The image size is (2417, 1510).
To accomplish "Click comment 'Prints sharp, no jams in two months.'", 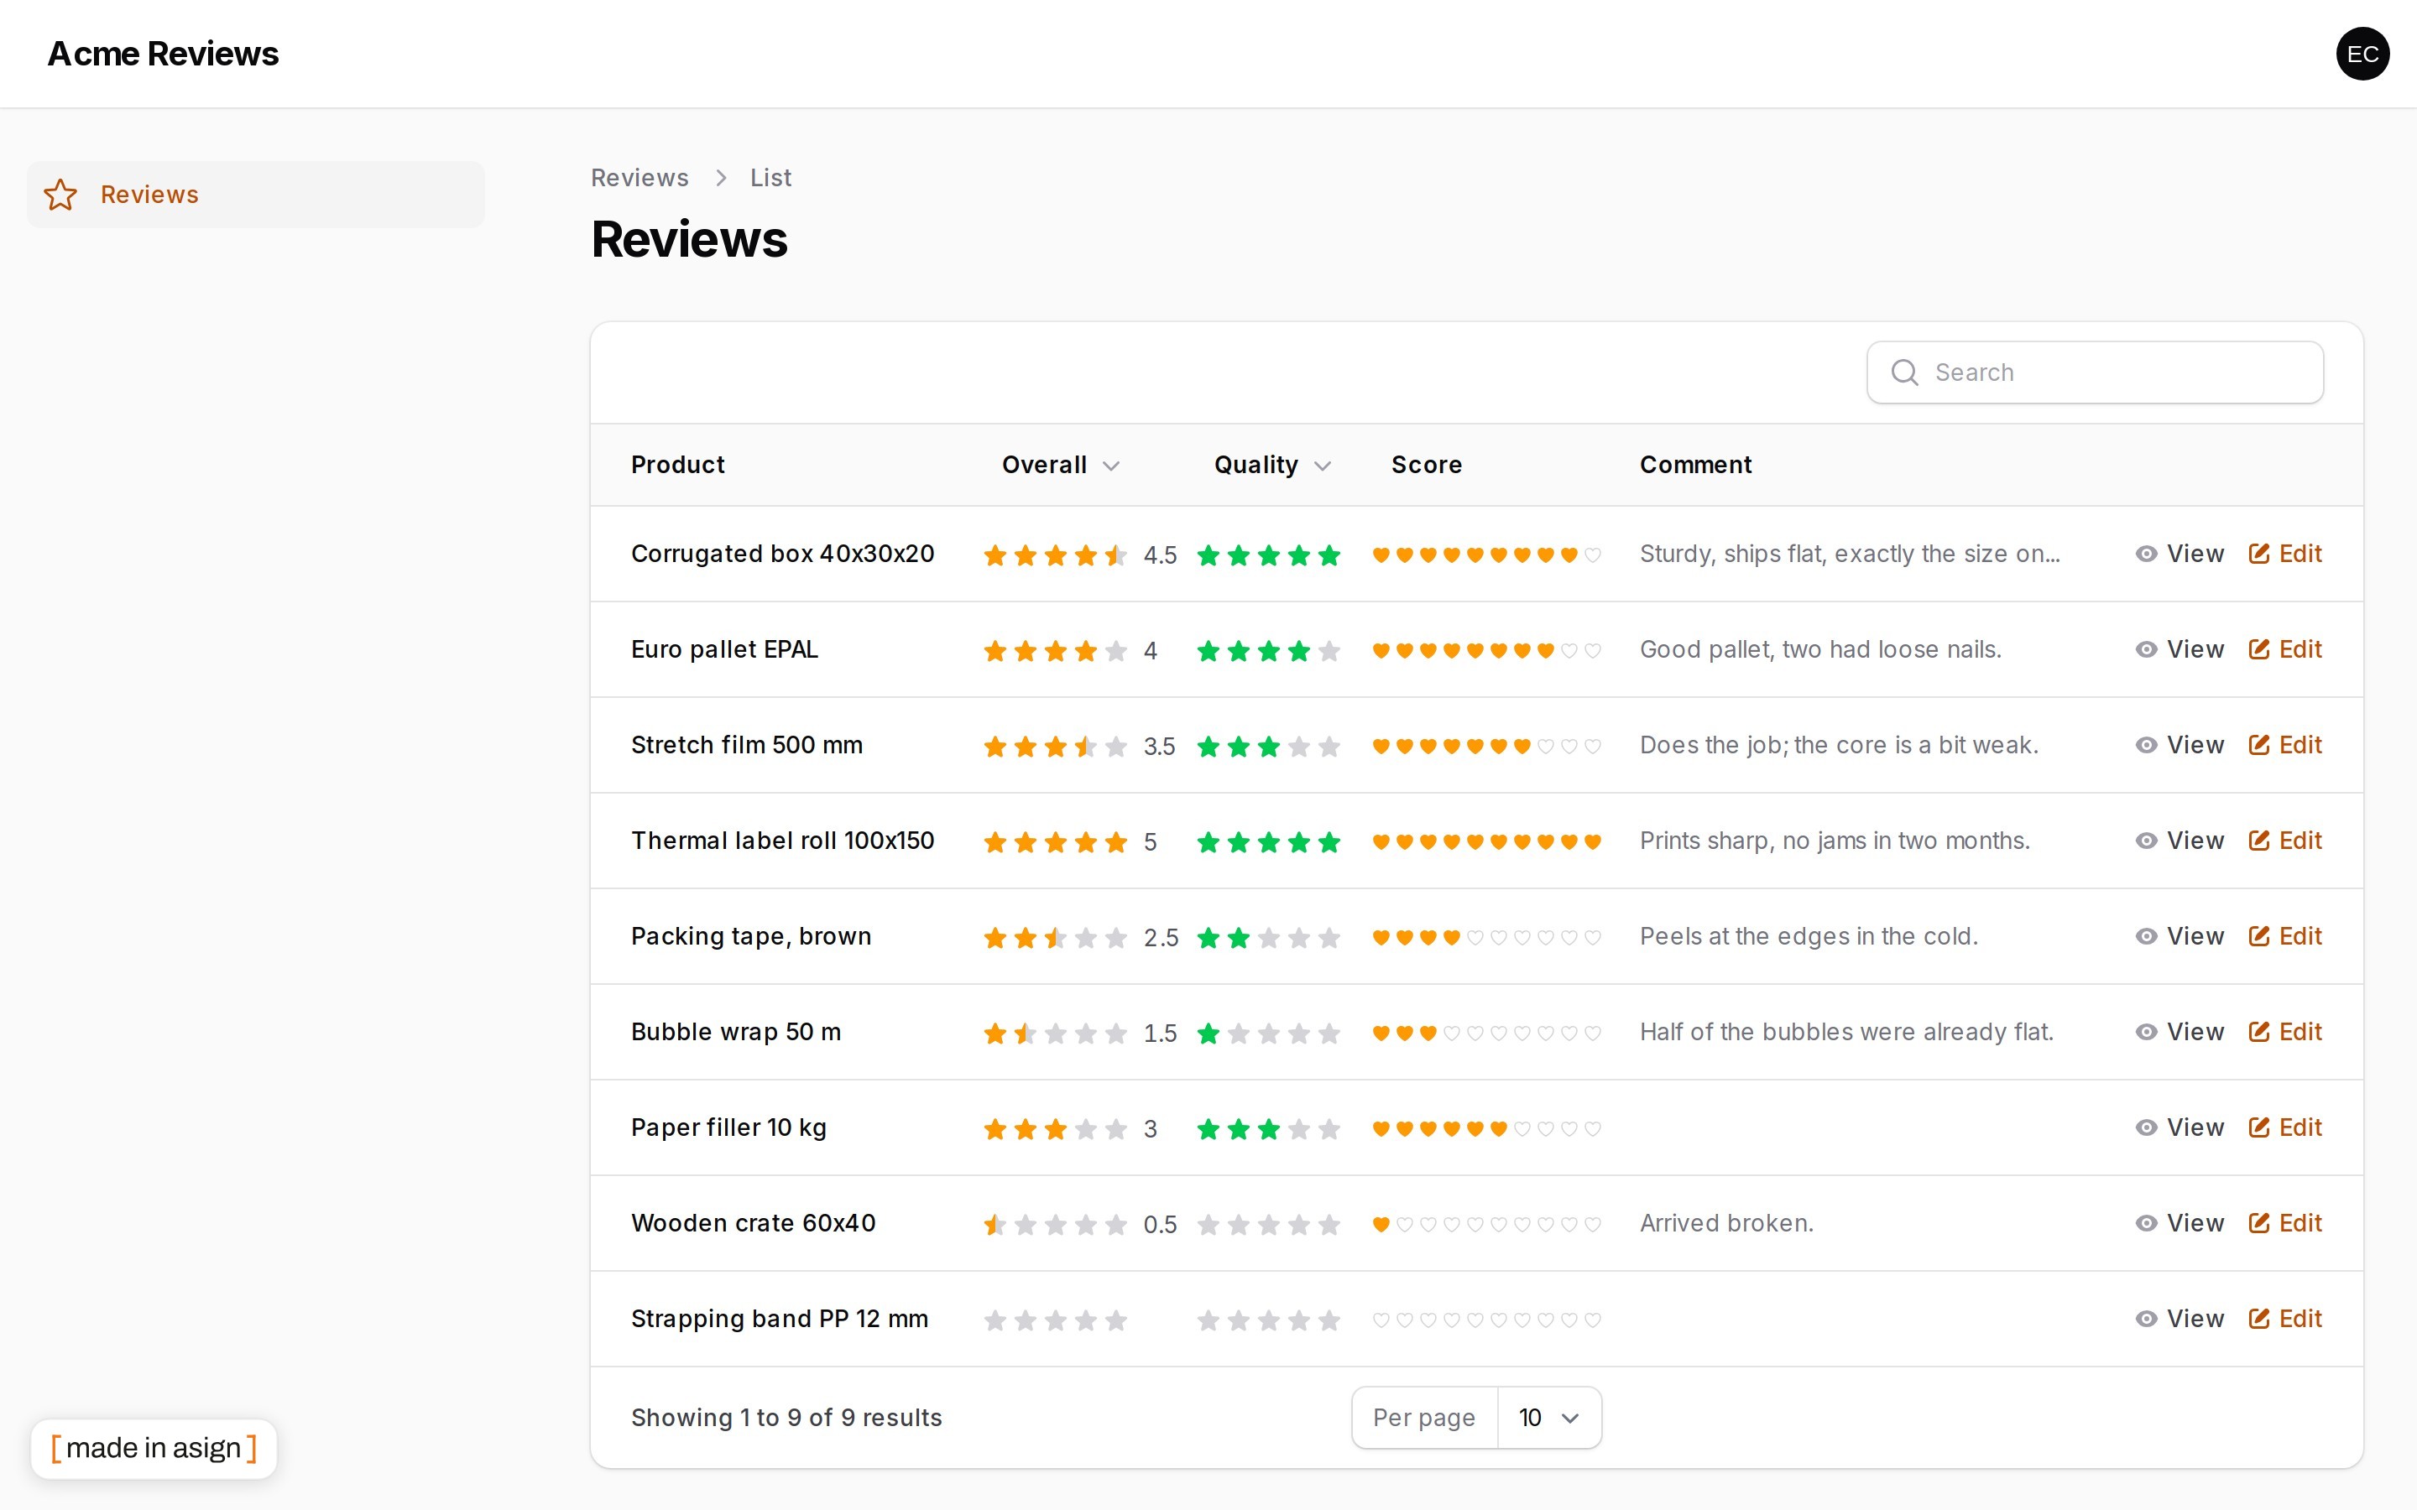I will coord(1834,841).
